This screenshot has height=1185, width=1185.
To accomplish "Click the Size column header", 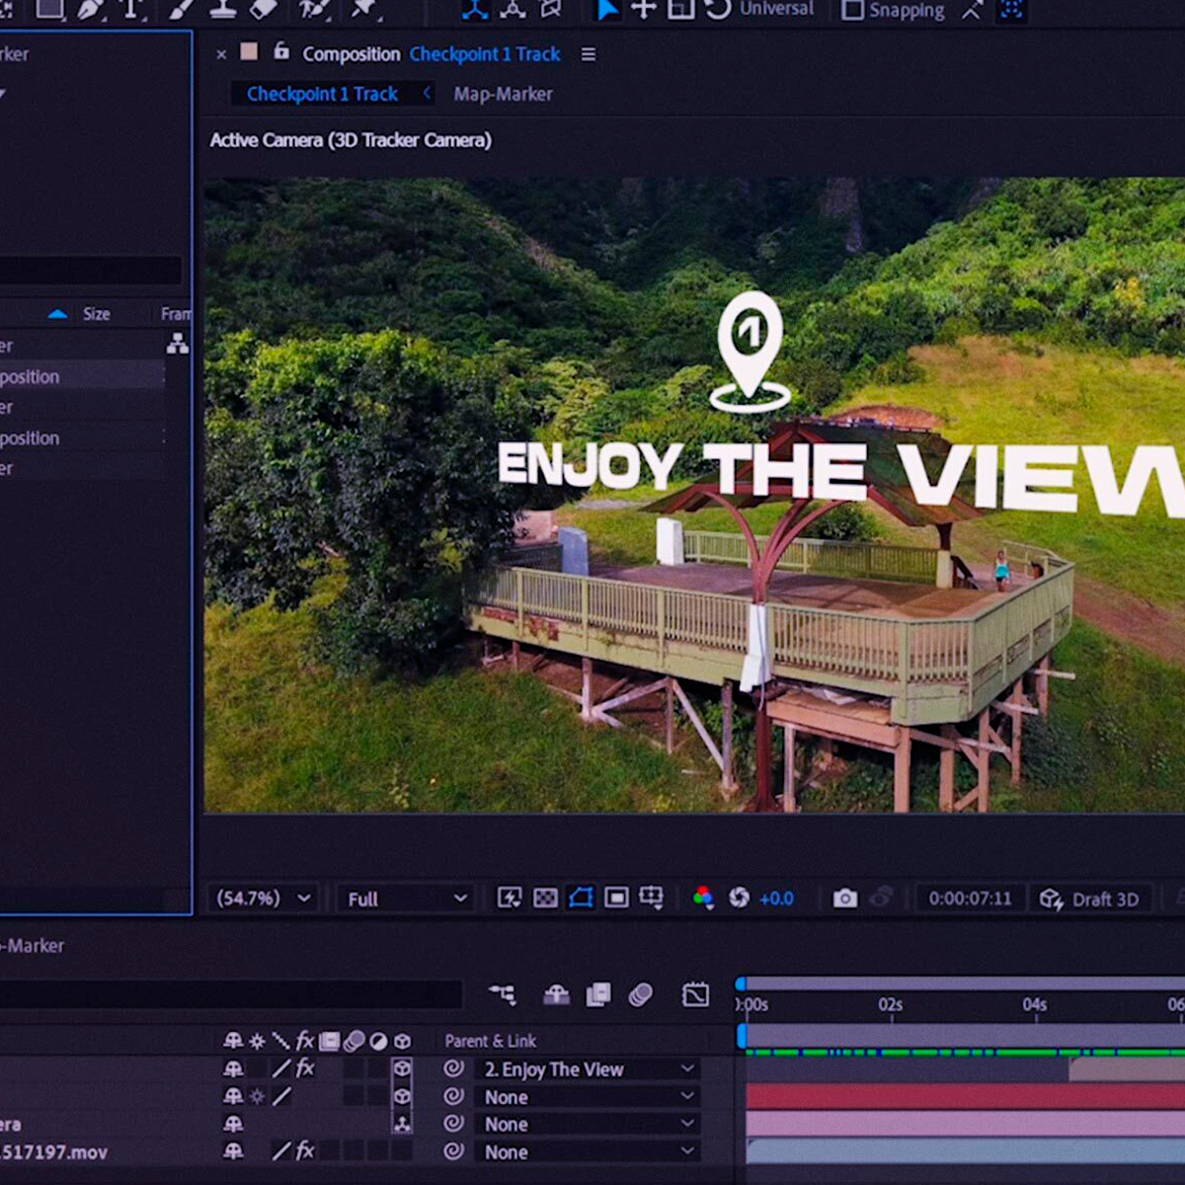I will [96, 314].
